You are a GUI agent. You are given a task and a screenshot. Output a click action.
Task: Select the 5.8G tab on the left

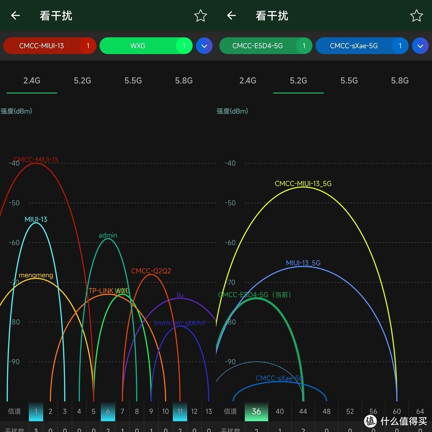point(184,80)
